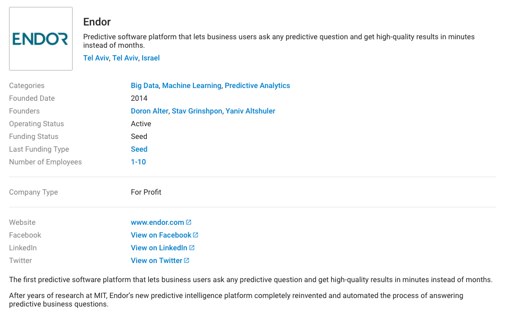Screen dimensions: 507x315
Task: Click the Seed last funding type link
Action: pyautogui.click(x=139, y=149)
